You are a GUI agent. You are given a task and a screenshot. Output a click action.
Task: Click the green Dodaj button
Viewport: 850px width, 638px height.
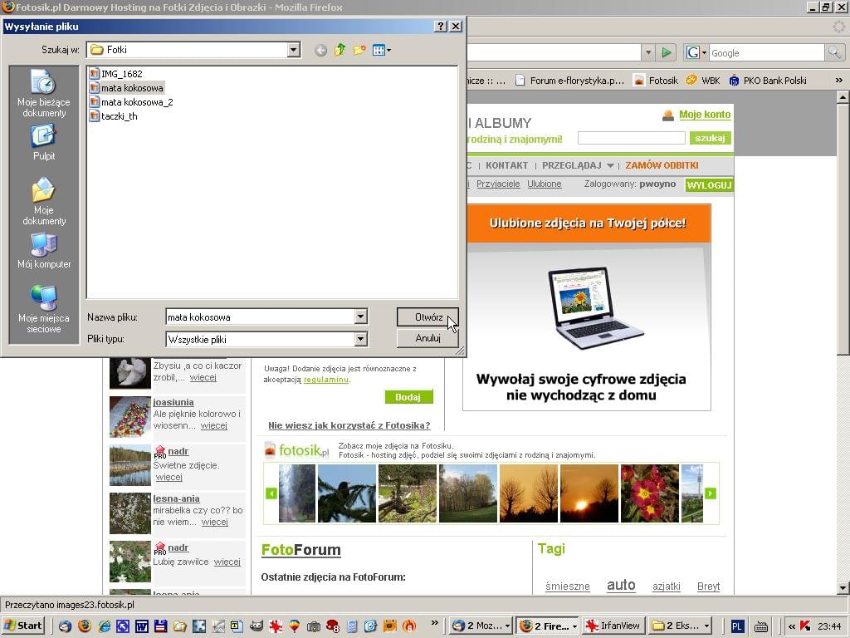(x=409, y=397)
